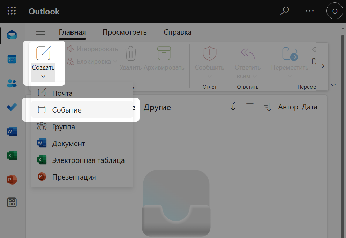Expand the Создать dropdown chevron

[43, 76]
